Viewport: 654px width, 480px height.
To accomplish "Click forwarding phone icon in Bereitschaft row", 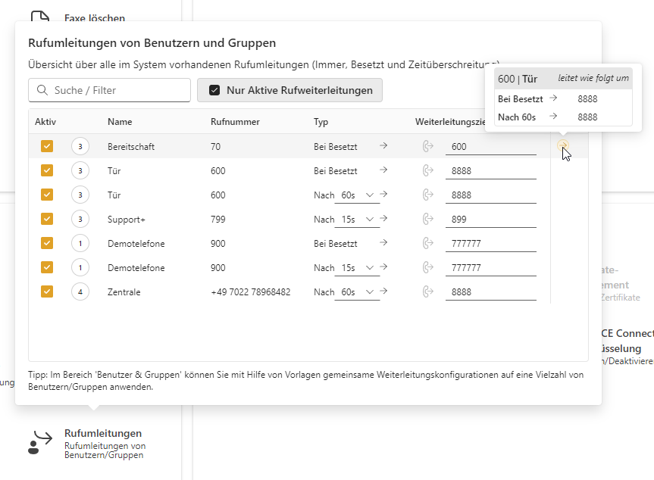I will pos(428,146).
